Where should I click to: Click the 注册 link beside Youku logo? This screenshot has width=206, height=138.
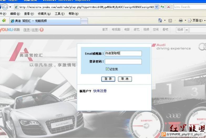[x=35, y=30]
